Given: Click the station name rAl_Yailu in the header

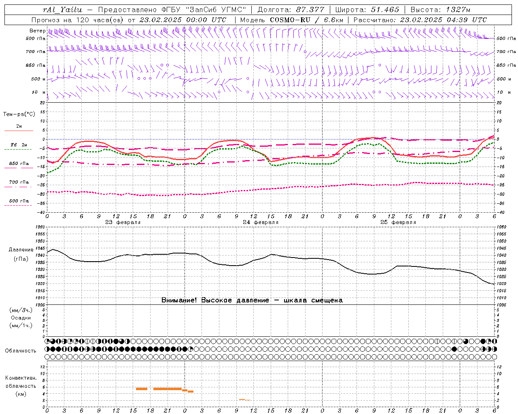Looking at the screenshot, I should [x=62, y=10].
